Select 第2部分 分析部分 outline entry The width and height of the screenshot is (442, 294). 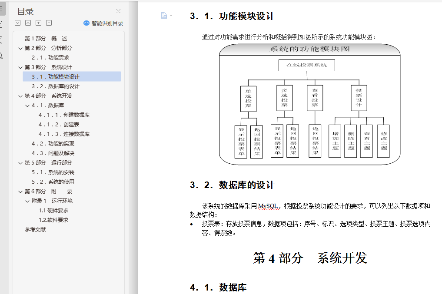pyautogui.click(x=48, y=48)
